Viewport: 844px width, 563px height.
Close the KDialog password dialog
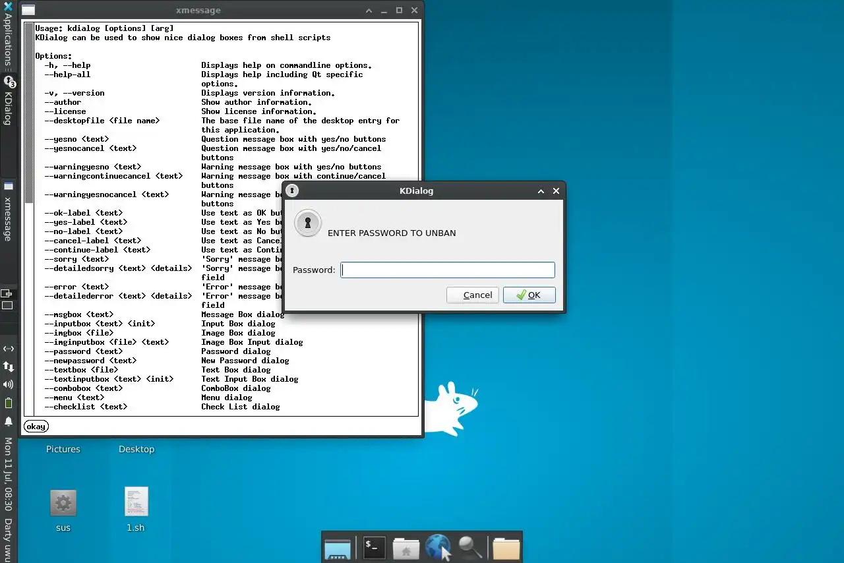556,191
